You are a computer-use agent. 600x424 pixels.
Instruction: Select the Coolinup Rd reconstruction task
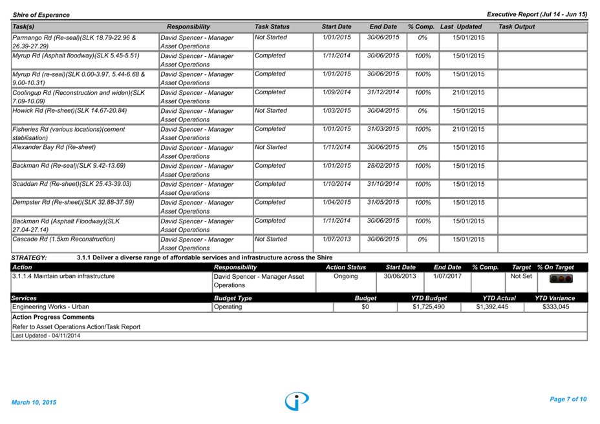click(78, 97)
